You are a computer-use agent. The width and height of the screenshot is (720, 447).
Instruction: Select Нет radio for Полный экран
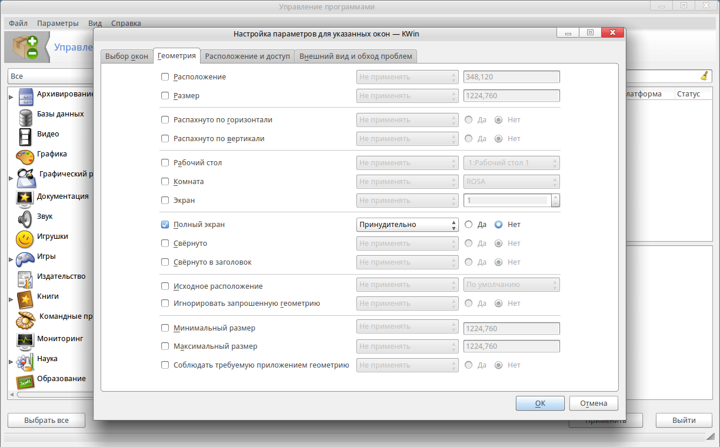coord(499,225)
